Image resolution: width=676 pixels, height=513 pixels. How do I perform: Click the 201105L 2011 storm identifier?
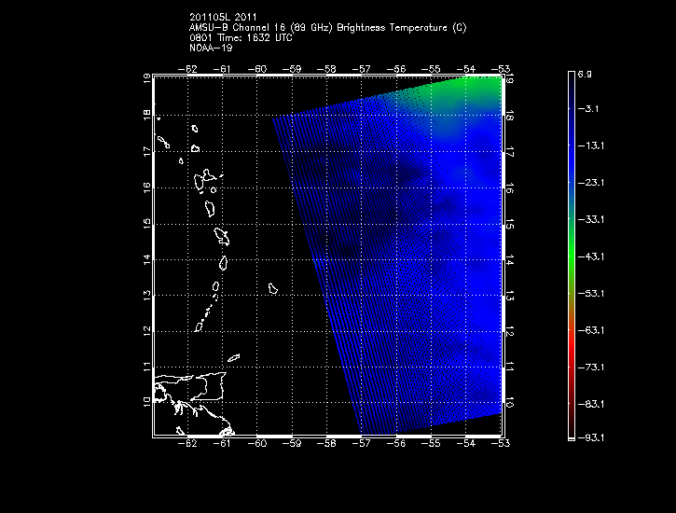pyautogui.click(x=224, y=18)
